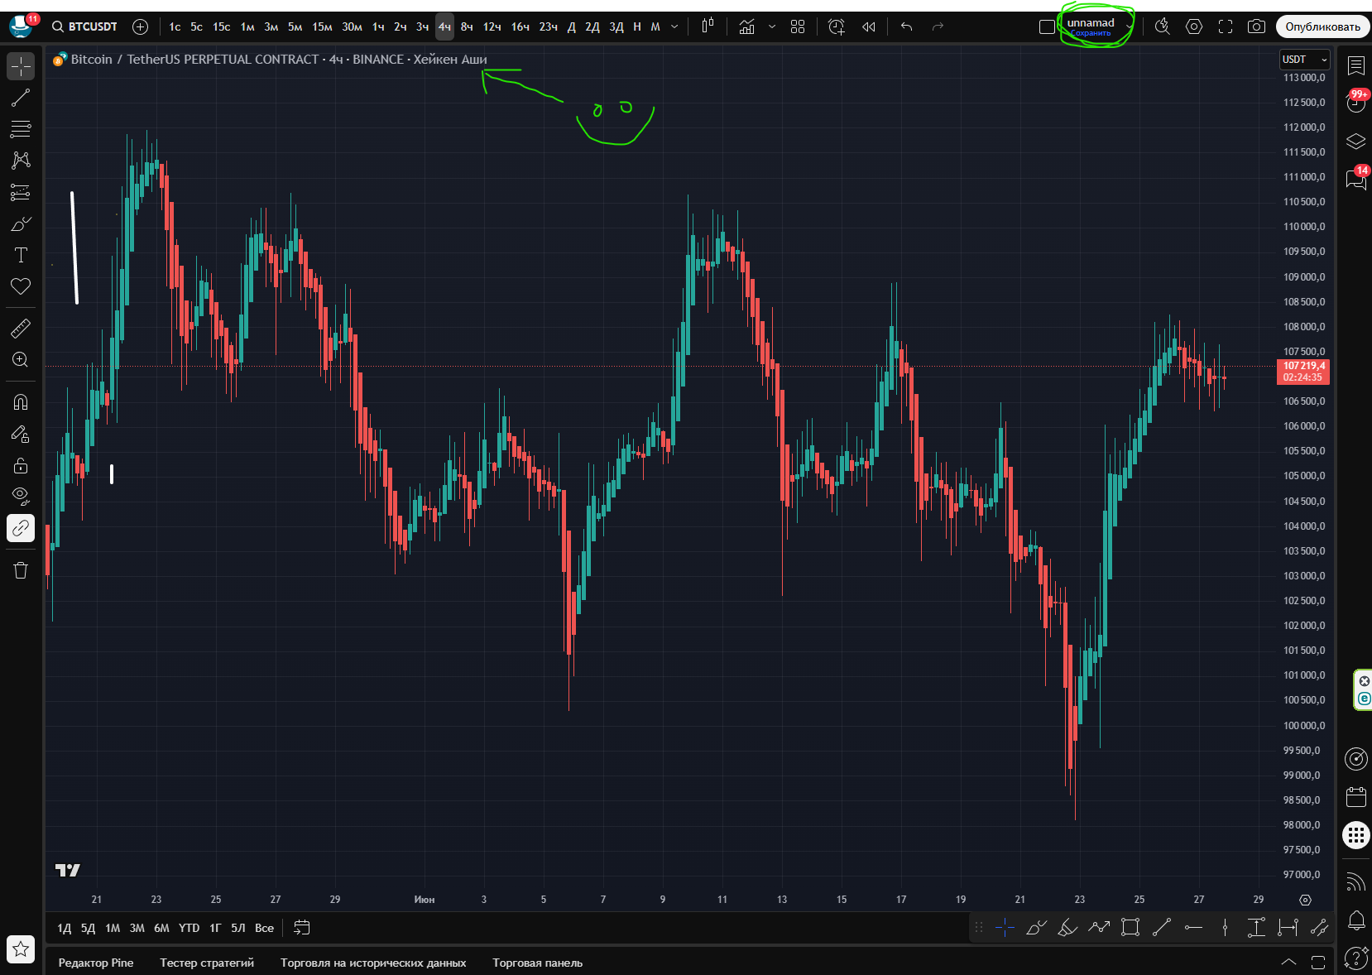Screen dimensions: 1372x975
Task: Open the Indicators chart icon
Action: click(746, 26)
